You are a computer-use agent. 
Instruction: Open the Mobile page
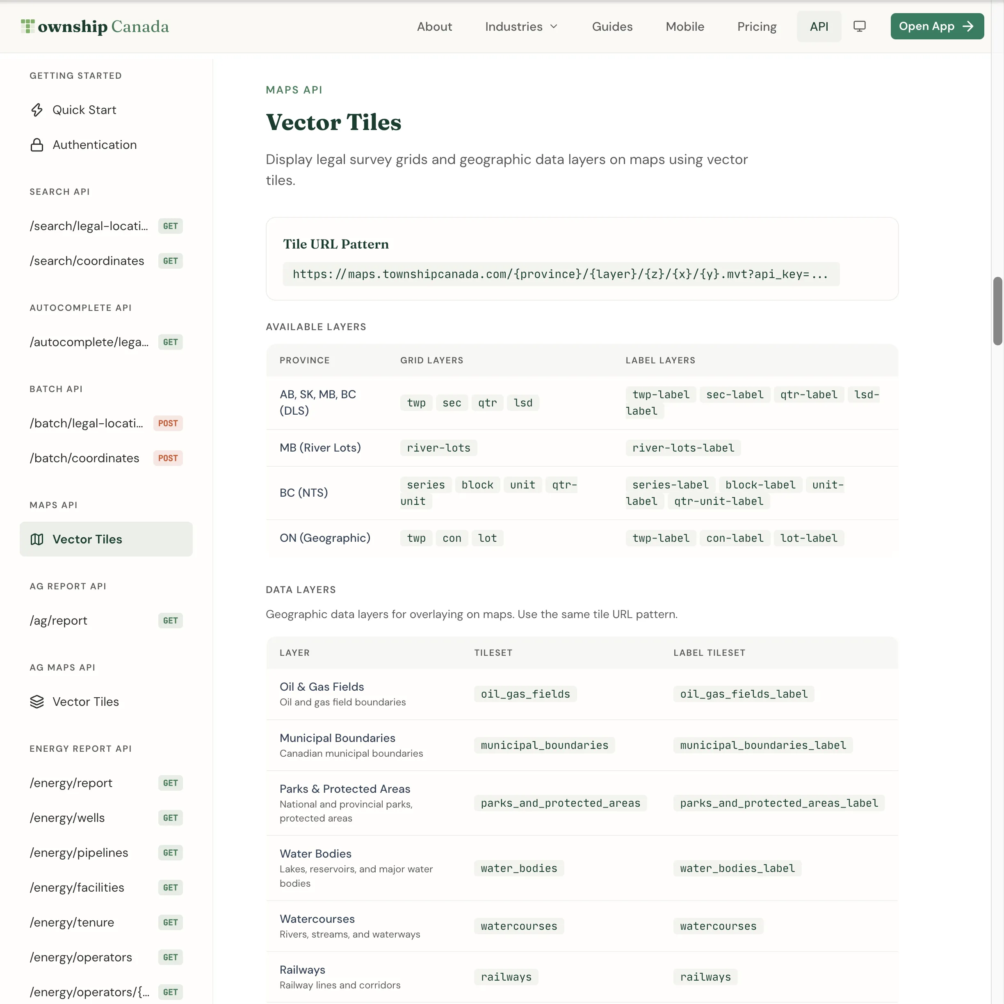[685, 27]
